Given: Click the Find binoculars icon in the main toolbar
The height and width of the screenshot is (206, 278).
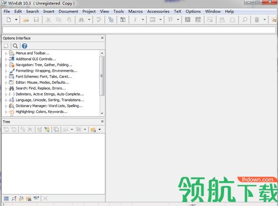Looking at the screenshot, I should click(x=81, y=19).
